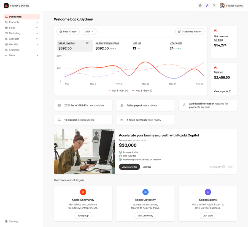This screenshot has height=227, width=248.
Task: Click the Analytics chart icon
Action: [6, 50]
